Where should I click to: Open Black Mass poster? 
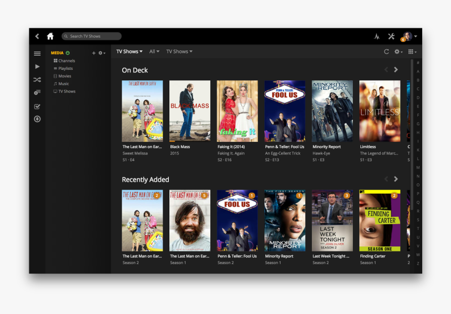190,111
